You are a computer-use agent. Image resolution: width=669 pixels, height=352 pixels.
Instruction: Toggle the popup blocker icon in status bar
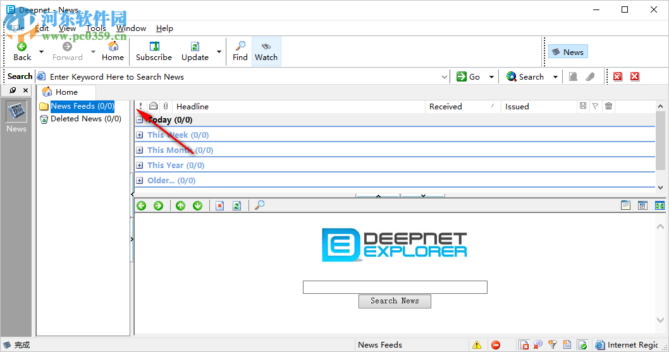point(524,345)
